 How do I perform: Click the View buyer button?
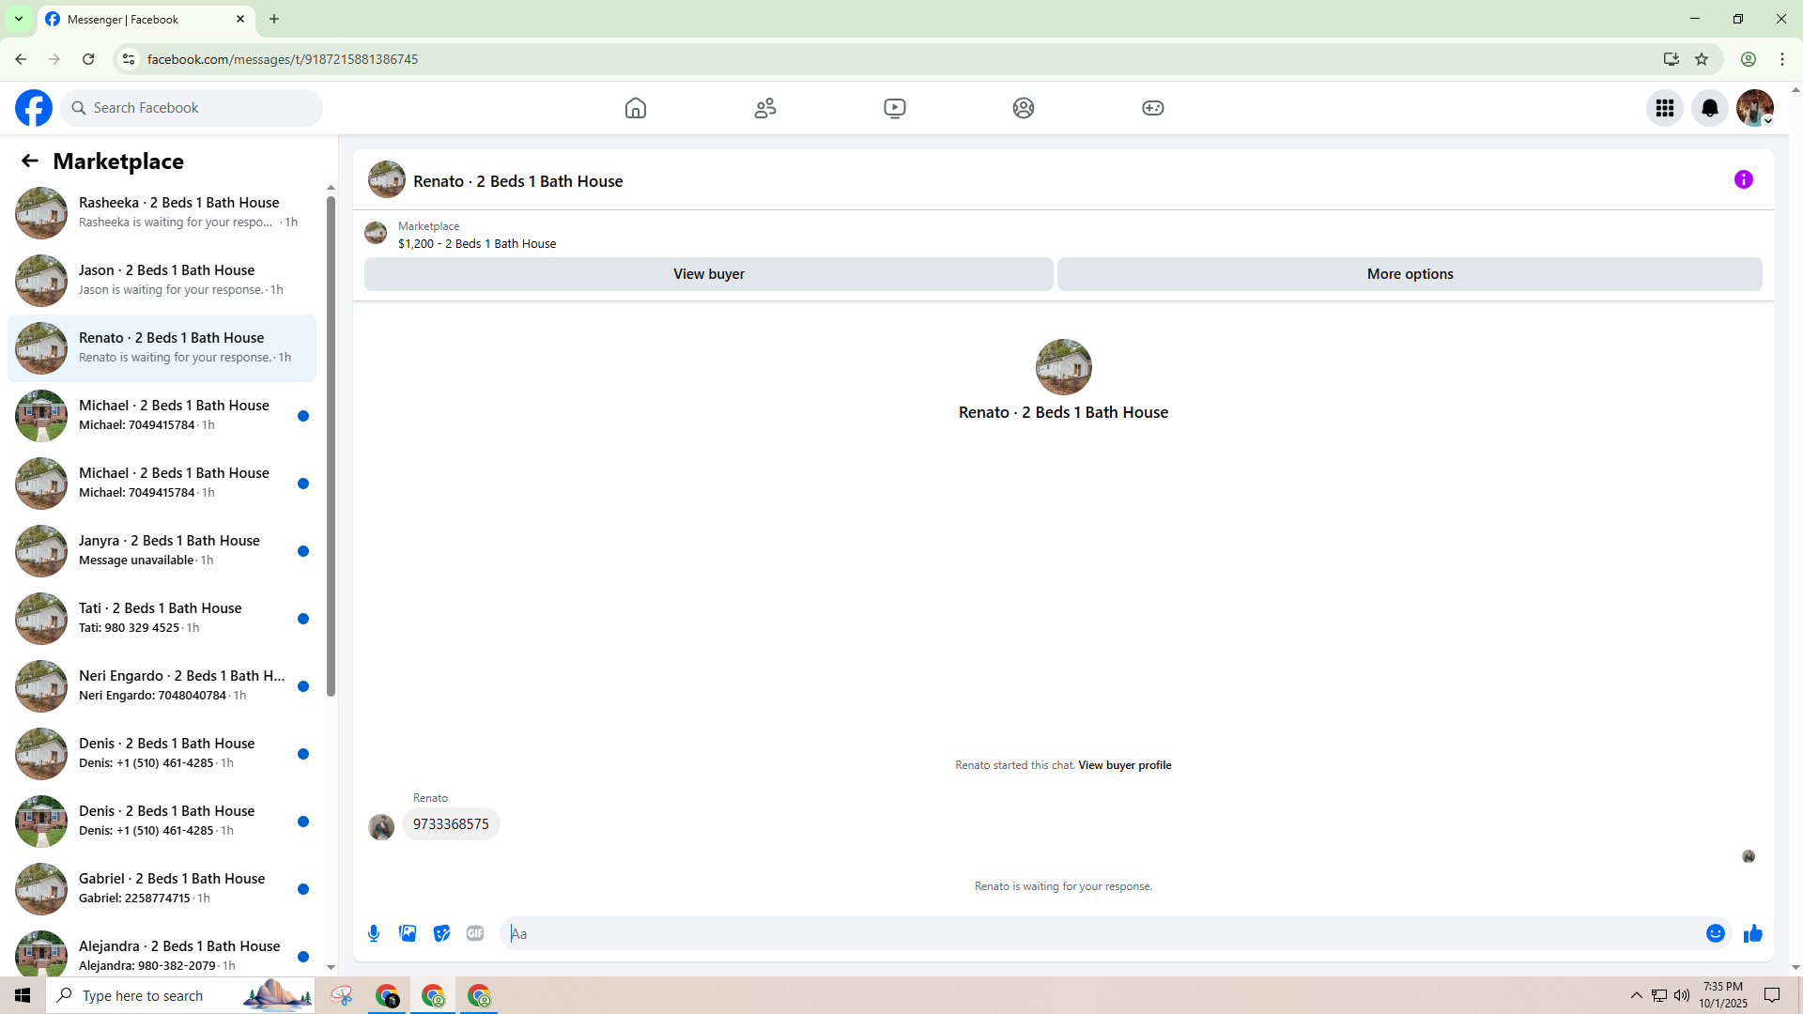709,274
